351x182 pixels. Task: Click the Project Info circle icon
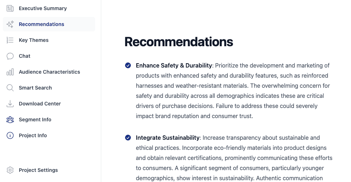pyautogui.click(x=10, y=135)
